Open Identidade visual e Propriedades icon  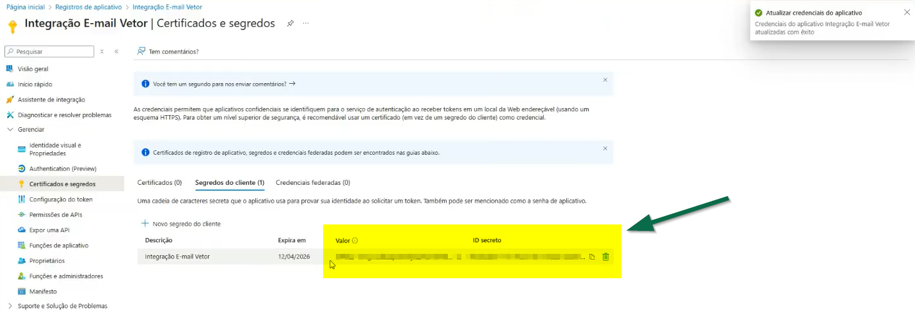click(22, 149)
